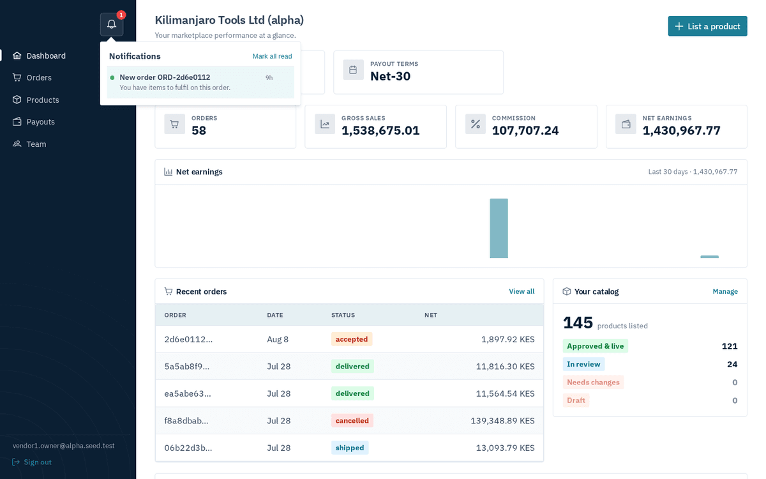
Task: Click the tall bar in Net earnings chart
Action: pyautogui.click(x=499, y=228)
